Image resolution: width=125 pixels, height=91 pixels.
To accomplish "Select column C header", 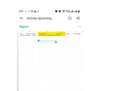I will click(36, 32).
